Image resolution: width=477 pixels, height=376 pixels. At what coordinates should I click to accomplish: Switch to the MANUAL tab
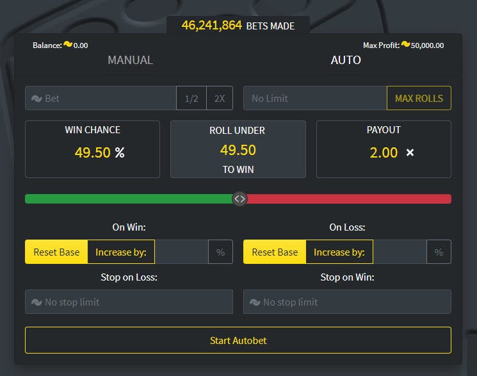(x=130, y=60)
